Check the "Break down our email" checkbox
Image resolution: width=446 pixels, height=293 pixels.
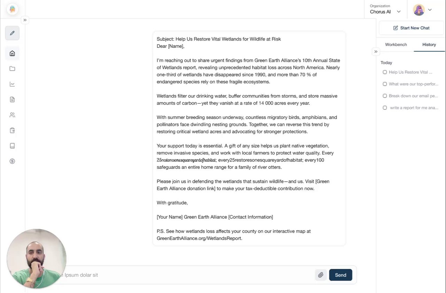point(385,96)
